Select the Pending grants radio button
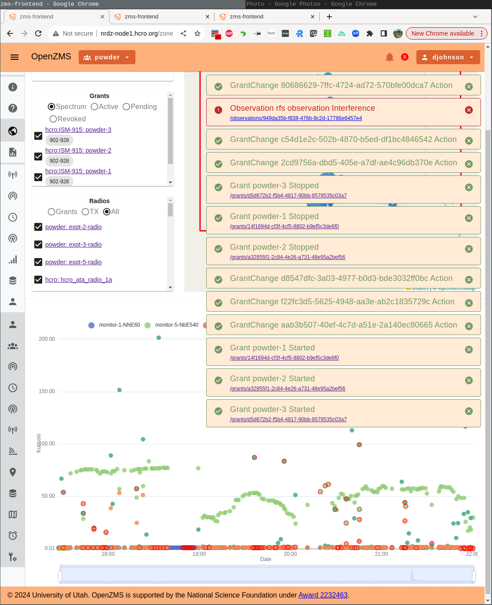492x605 pixels. point(126,107)
